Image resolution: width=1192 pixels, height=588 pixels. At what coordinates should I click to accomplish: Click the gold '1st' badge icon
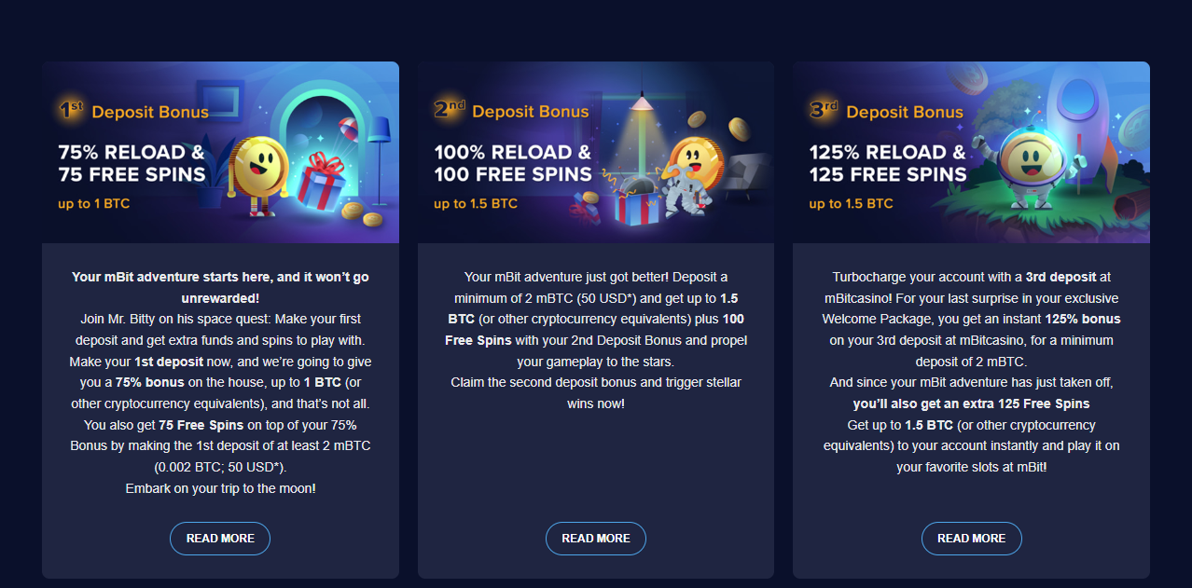click(70, 111)
